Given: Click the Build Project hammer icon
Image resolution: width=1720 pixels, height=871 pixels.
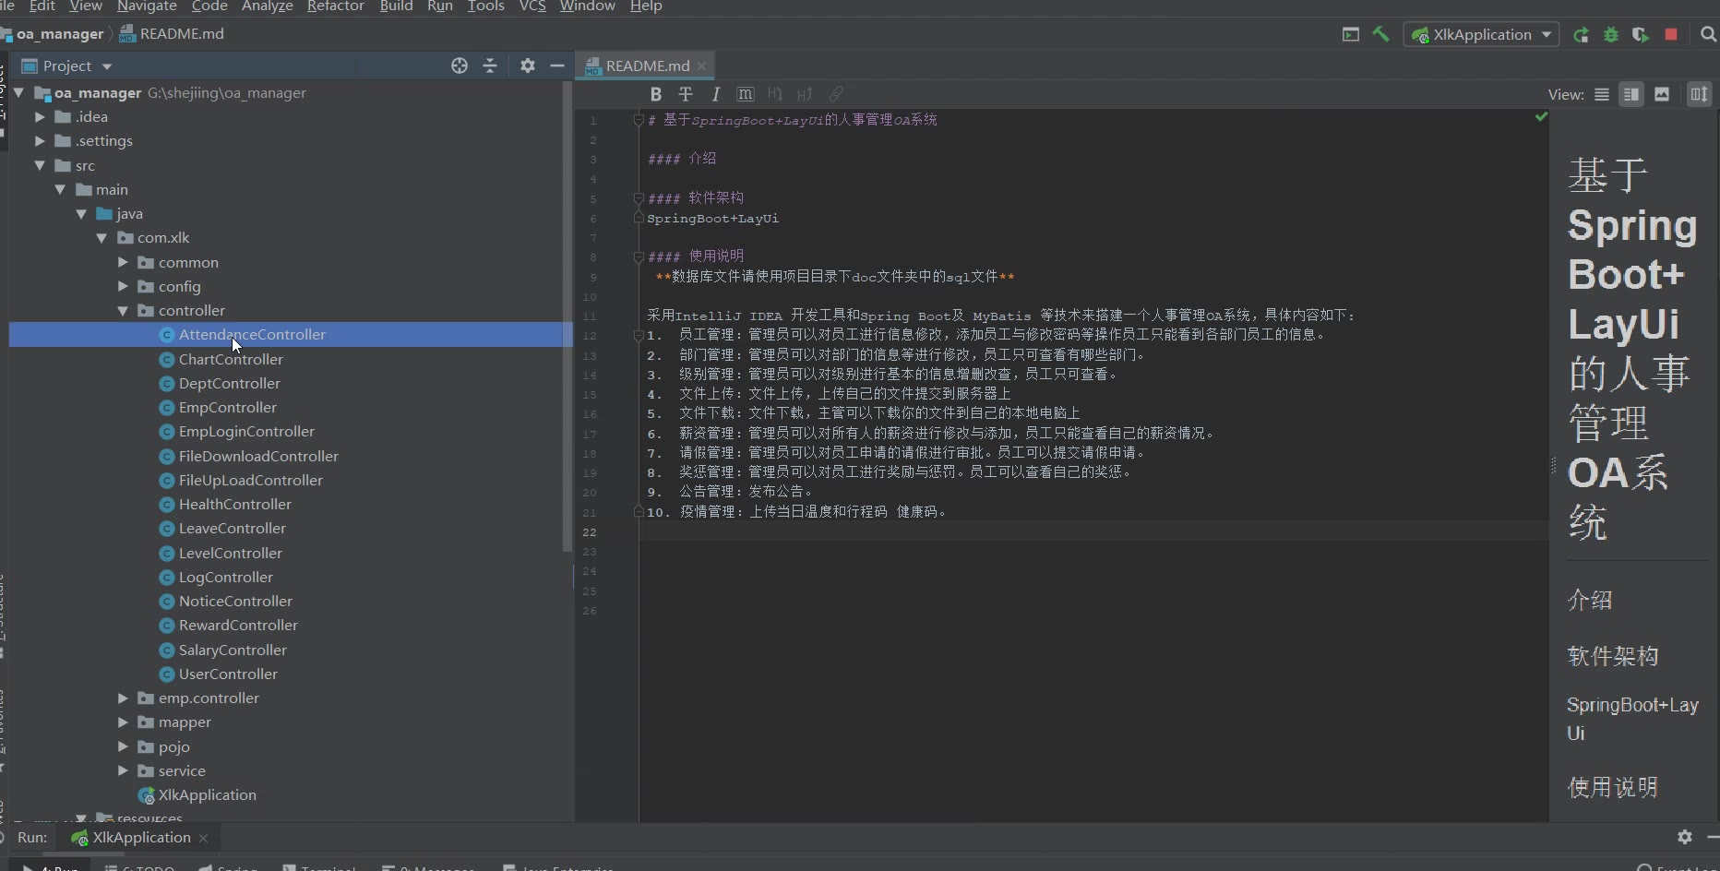Looking at the screenshot, I should click(x=1380, y=34).
